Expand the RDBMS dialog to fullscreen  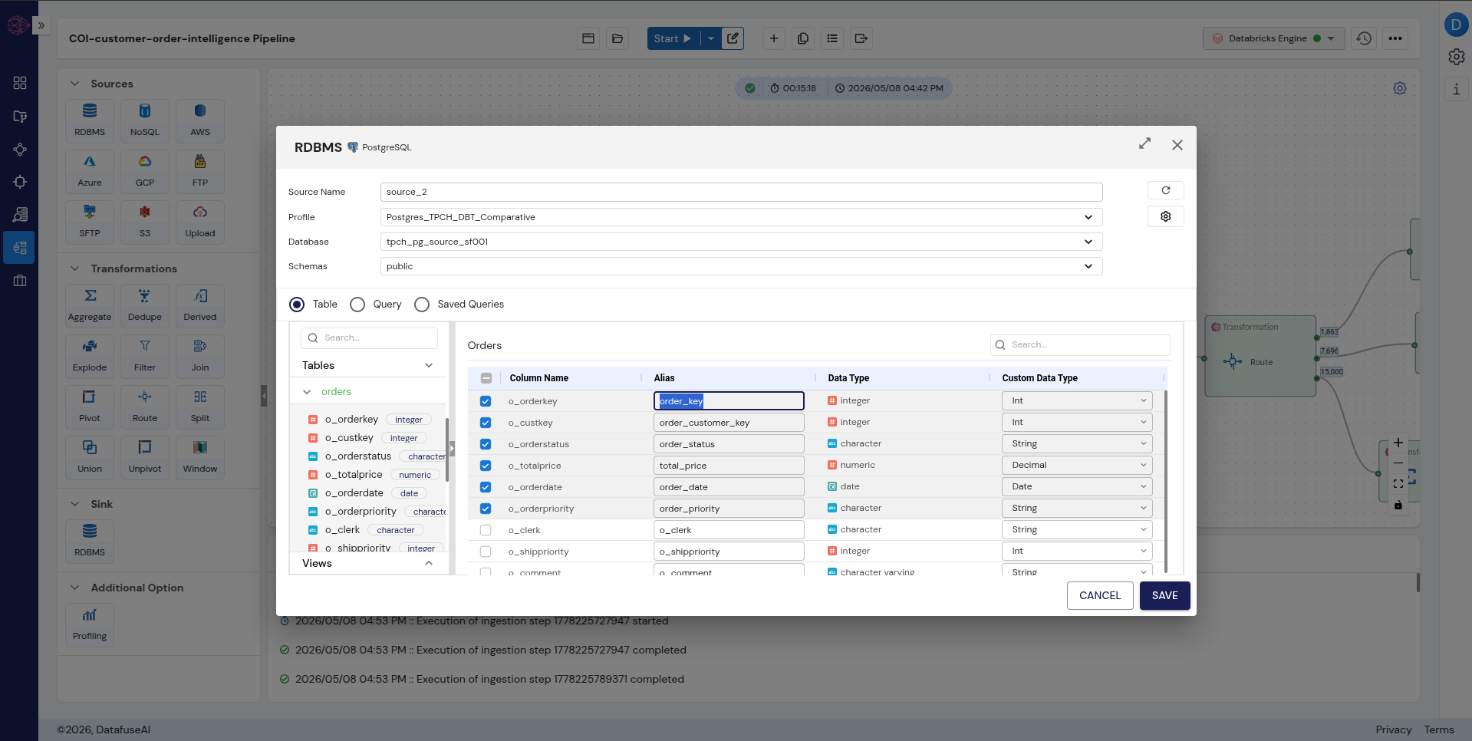point(1145,144)
